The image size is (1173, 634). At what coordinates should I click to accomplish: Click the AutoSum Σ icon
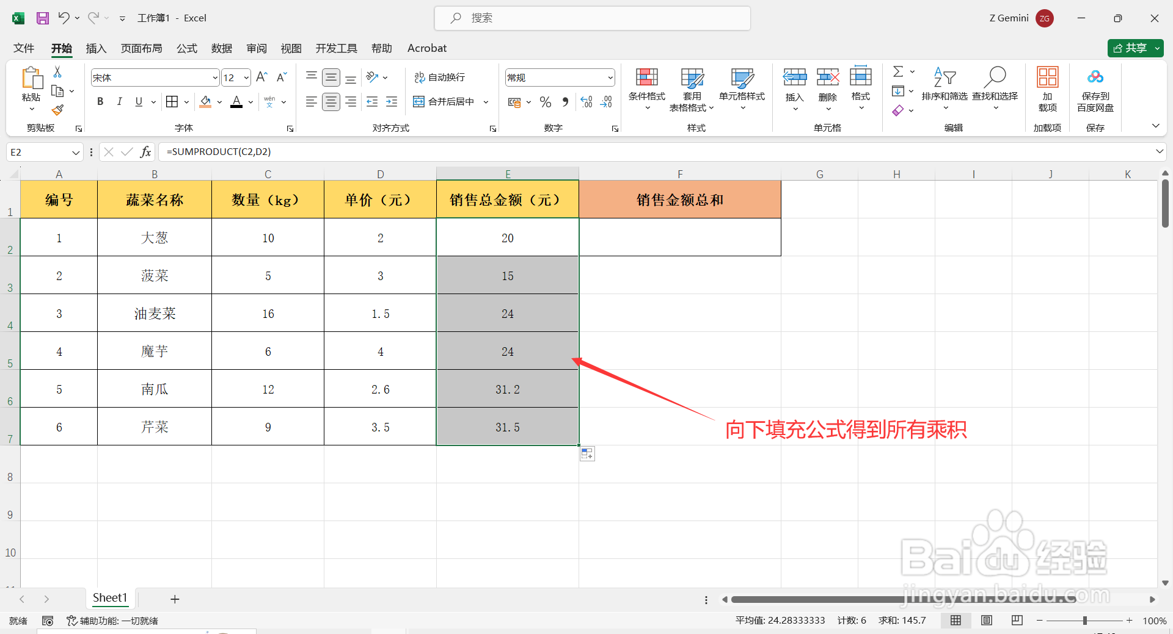coord(897,71)
